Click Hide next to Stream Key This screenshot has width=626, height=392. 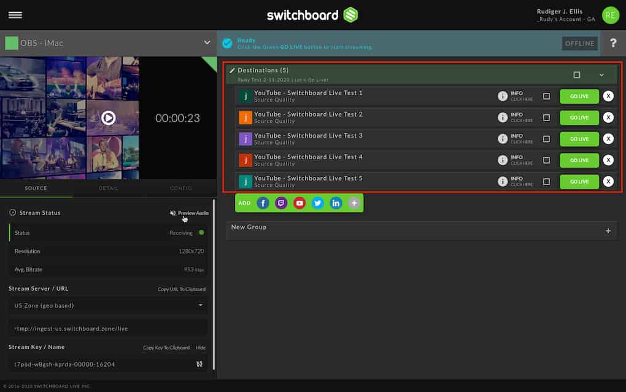click(x=201, y=348)
